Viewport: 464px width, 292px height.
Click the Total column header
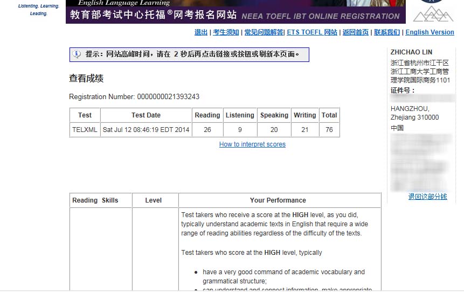pyautogui.click(x=329, y=115)
